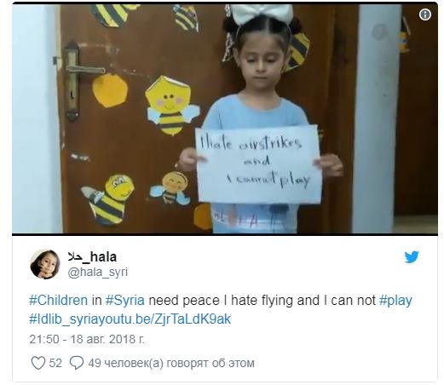The width and height of the screenshot is (444, 385).
Task: Open Twitter via the blue bird icon
Action: (412, 257)
